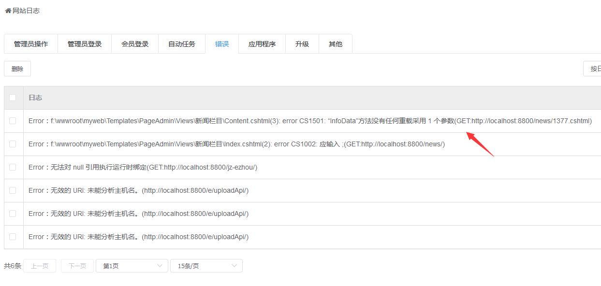
Task: Select the checkbox for the null 引用 error row
Action: click(13, 167)
